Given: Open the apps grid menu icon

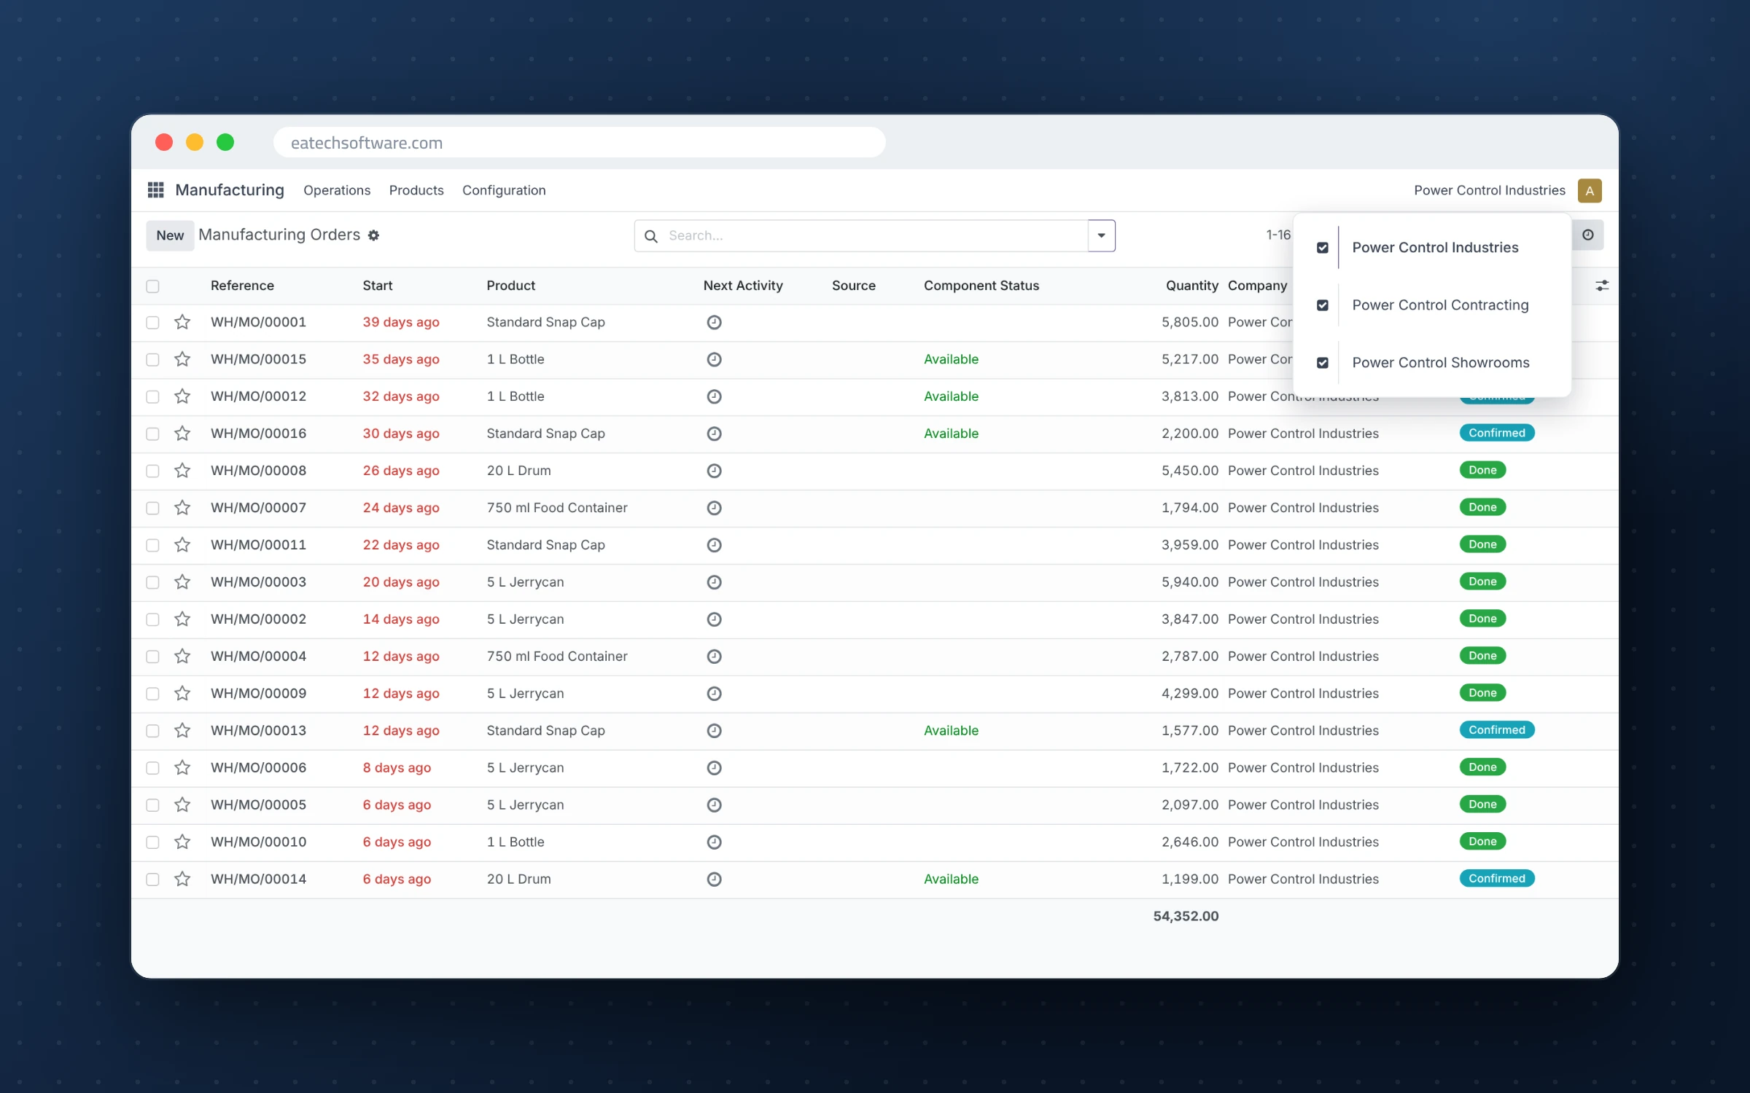Looking at the screenshot, I should tap(155, 190).
